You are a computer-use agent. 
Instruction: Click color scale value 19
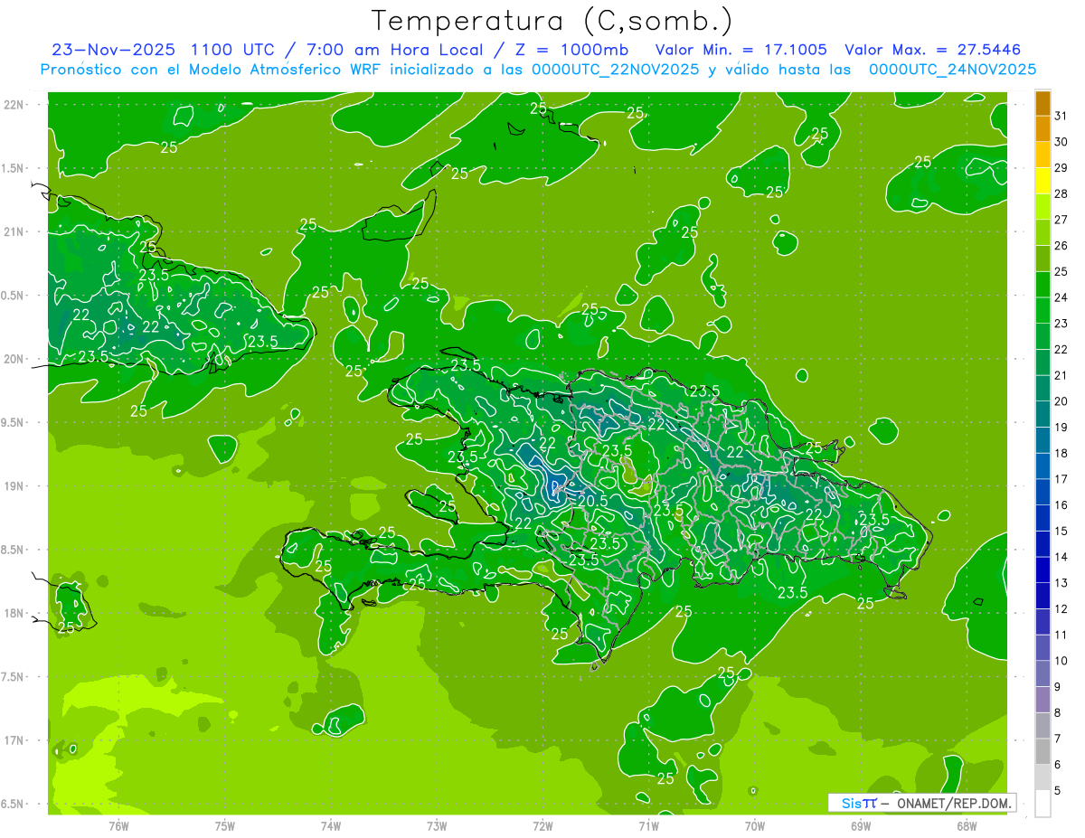tap(1061, 427)
